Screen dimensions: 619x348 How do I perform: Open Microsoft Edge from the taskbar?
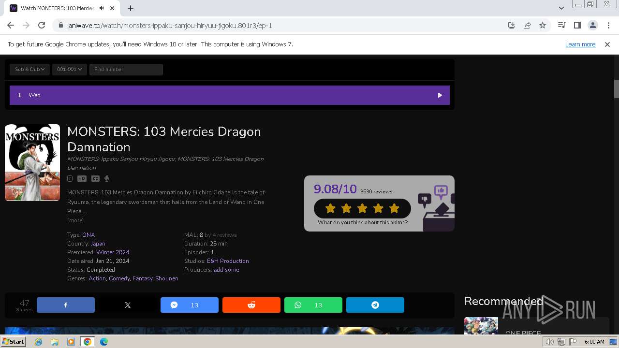click(x=104, y=342)
